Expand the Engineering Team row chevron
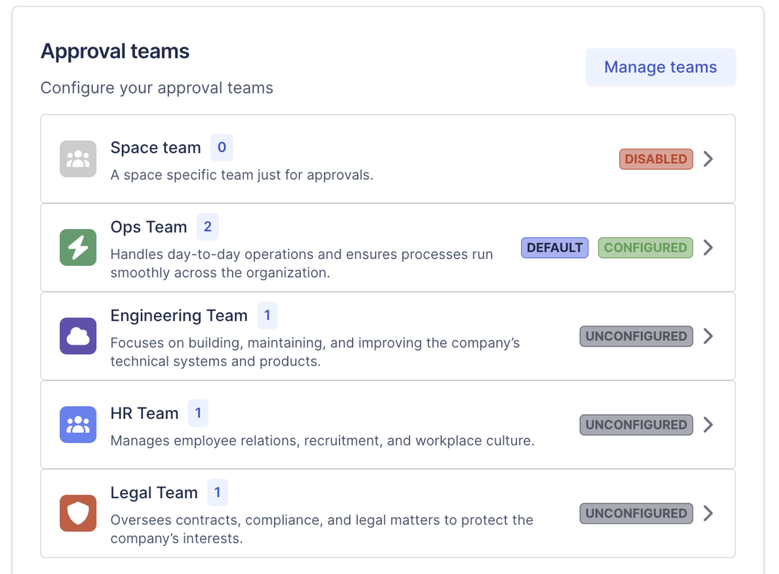Viewport: 779px width, 574px height. (708, 336)
